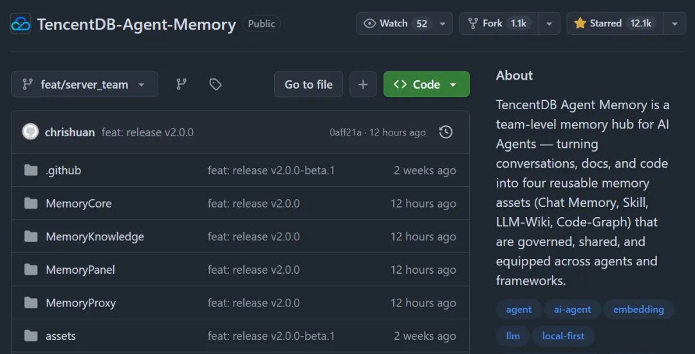Click the Tencent cloud repository logo
Image resolution: width=695 pixels, height=354 pixels.
click(21, 24)
